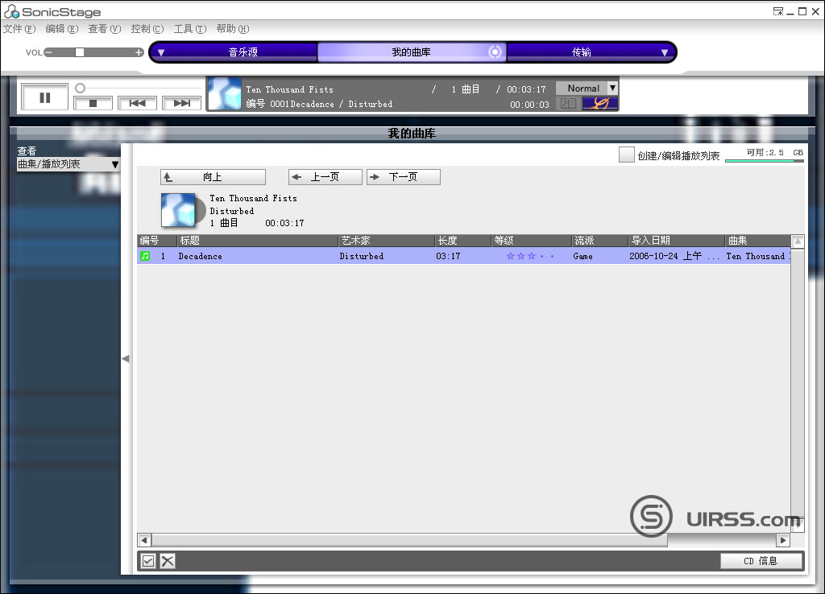Click the 向上 button
The height and width of the screenshot is (594, 825).
click(213, 177)
